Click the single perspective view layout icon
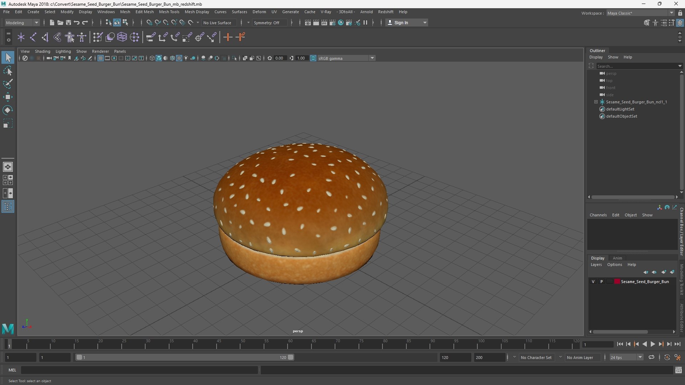Screen dimensions: 685x385 pos(8,167)
